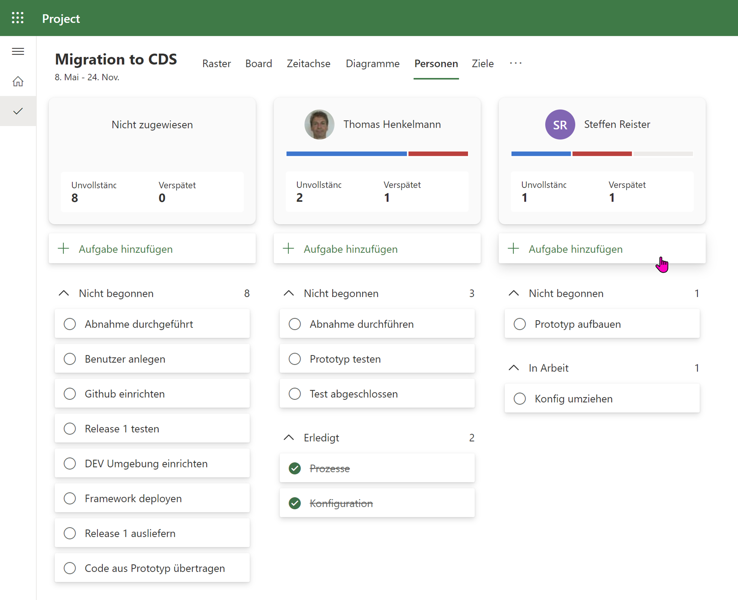This screenshot has width=738, height=600.
Task: Click the checkmark icon in left sidebar
Action: 18,111
